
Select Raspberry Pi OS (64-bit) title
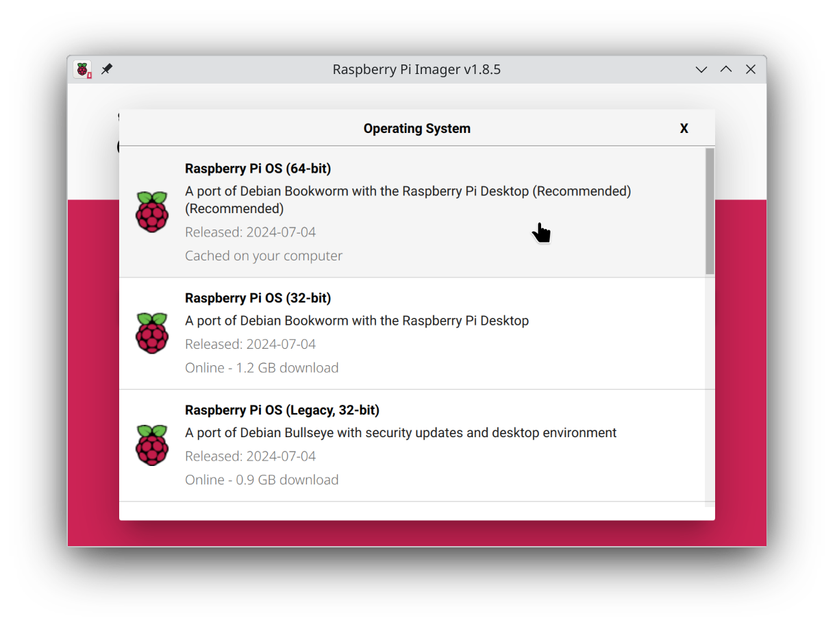pos(258,169)
